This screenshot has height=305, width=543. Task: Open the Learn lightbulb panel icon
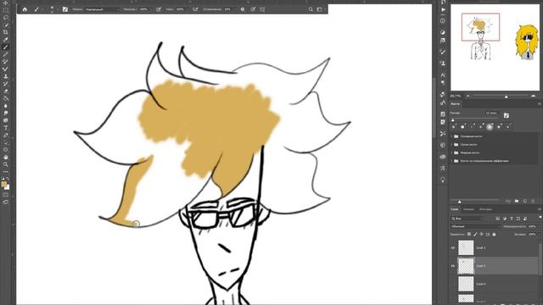tap(443, 180)
